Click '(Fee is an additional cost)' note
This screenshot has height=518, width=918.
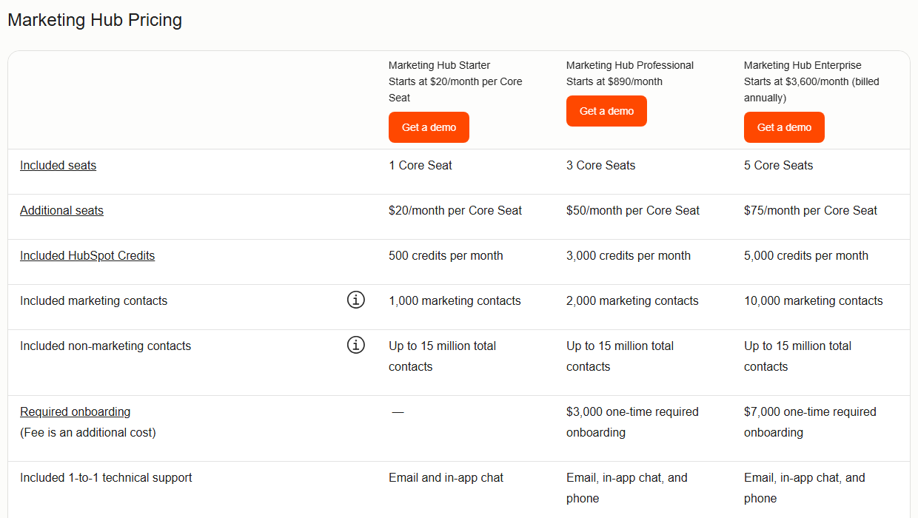(x=87, y=433)
